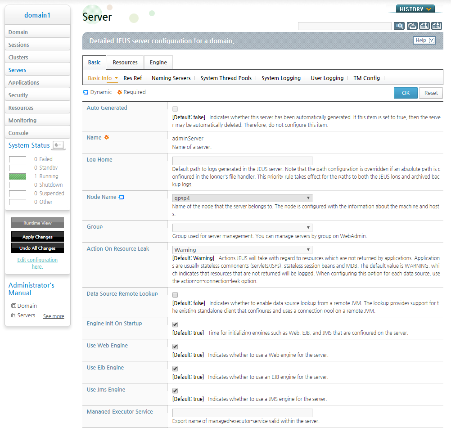Open Clusters in the sidebar menu

[37, 57]
